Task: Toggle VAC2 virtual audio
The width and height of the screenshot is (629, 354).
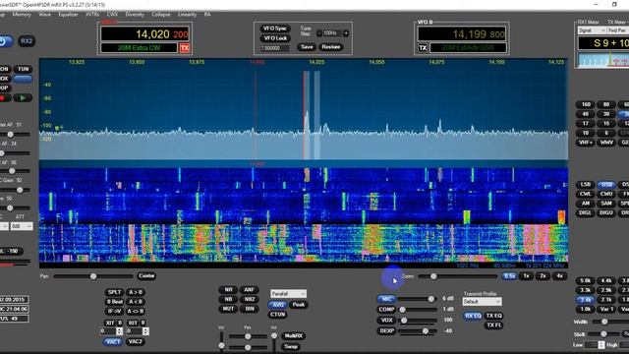Action: 136,342
